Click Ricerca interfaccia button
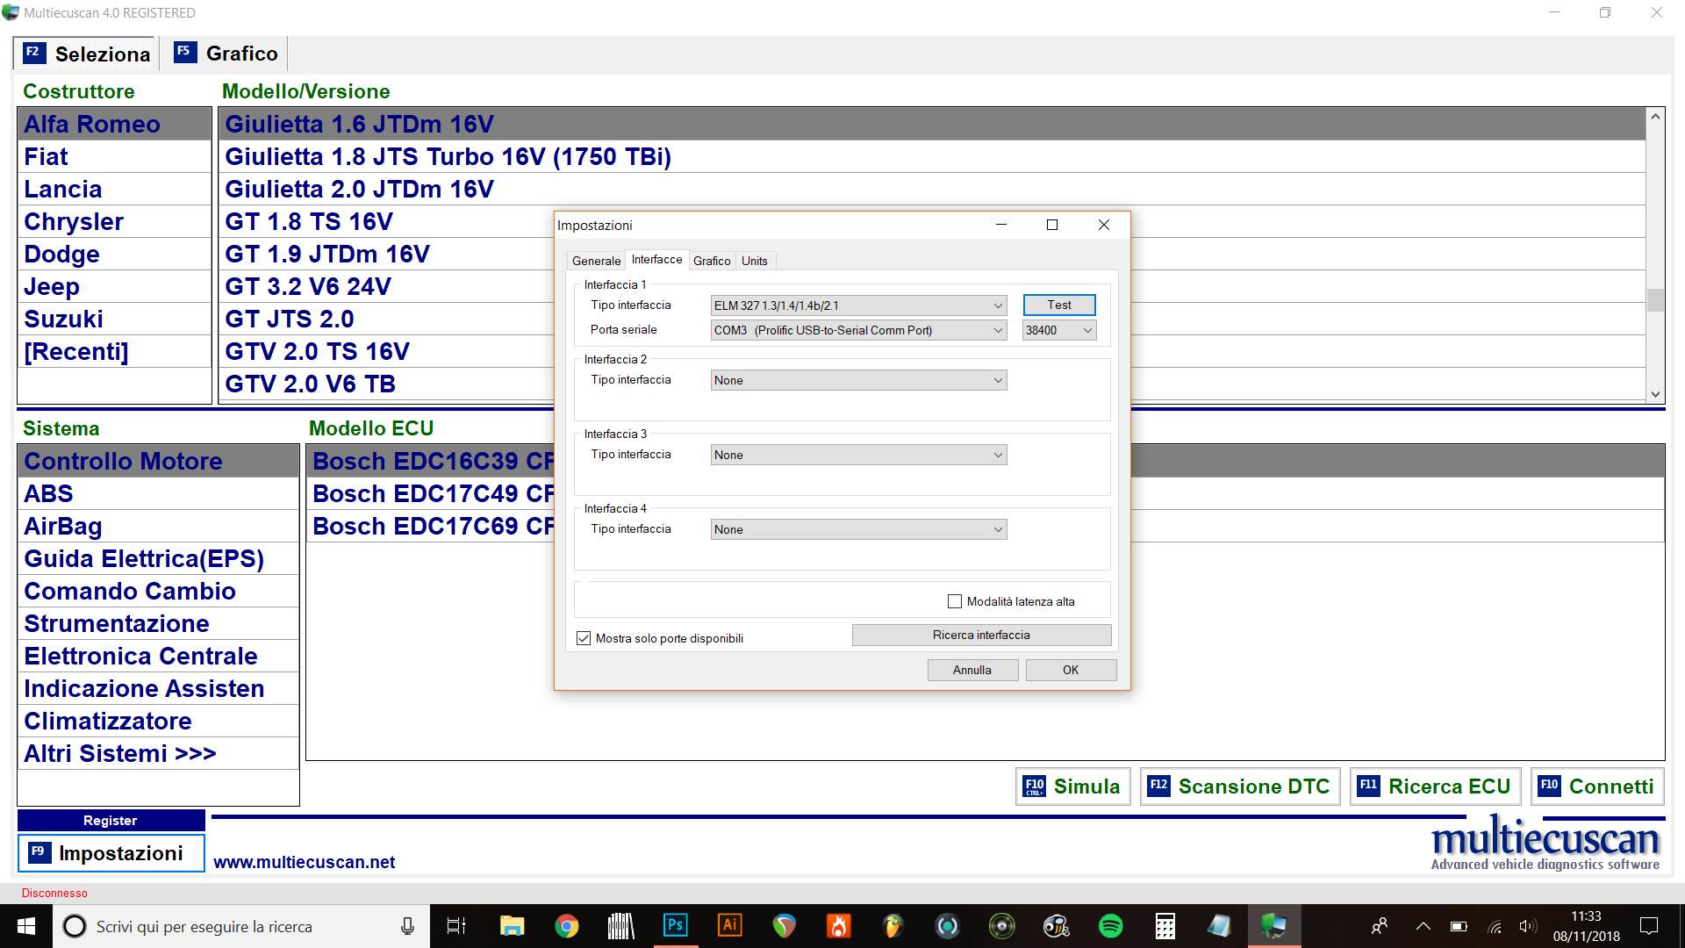Image resolution: width=1685 pixels, height=948 pixels. click(981, 635)
